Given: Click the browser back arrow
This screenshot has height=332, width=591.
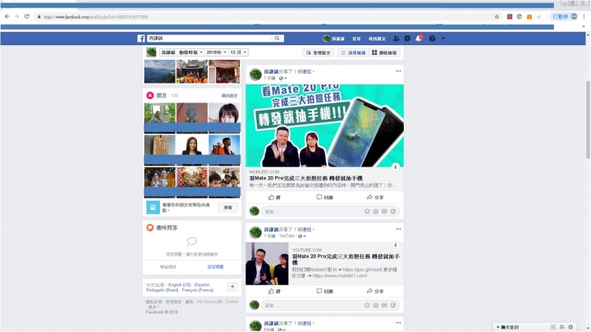Looking at the screenshot, I should click(7, 16).
